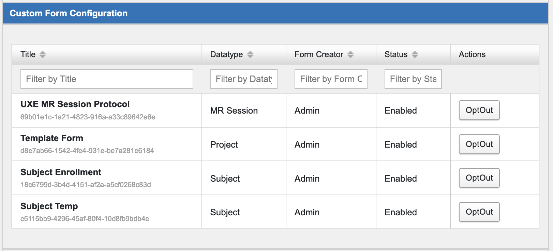This screenshot has width=553, height=251.
Task: Sort forms by Form Creator ascending
Action: coord(350,52)
